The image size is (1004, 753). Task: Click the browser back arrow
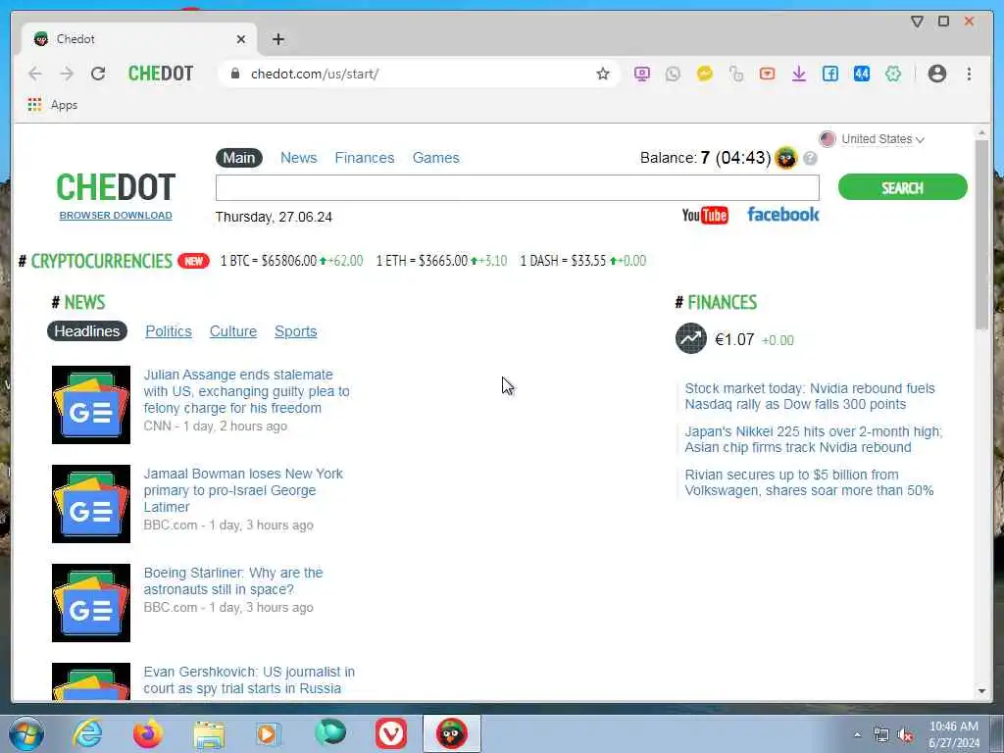click(35, 74)
